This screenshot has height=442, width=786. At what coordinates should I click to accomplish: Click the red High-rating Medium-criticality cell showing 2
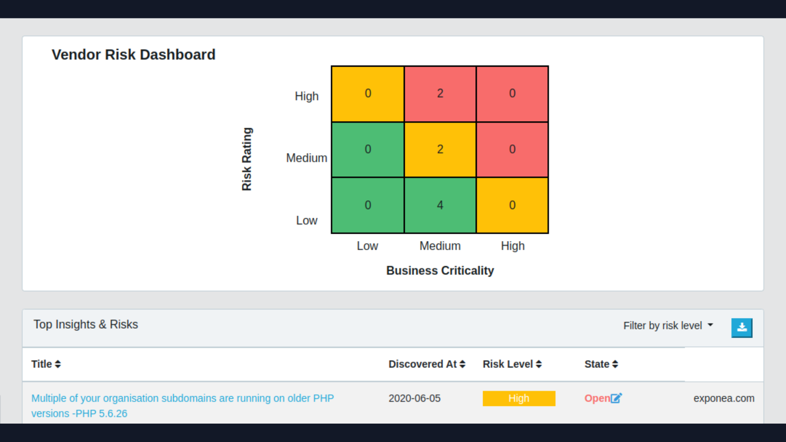(440, 93)
